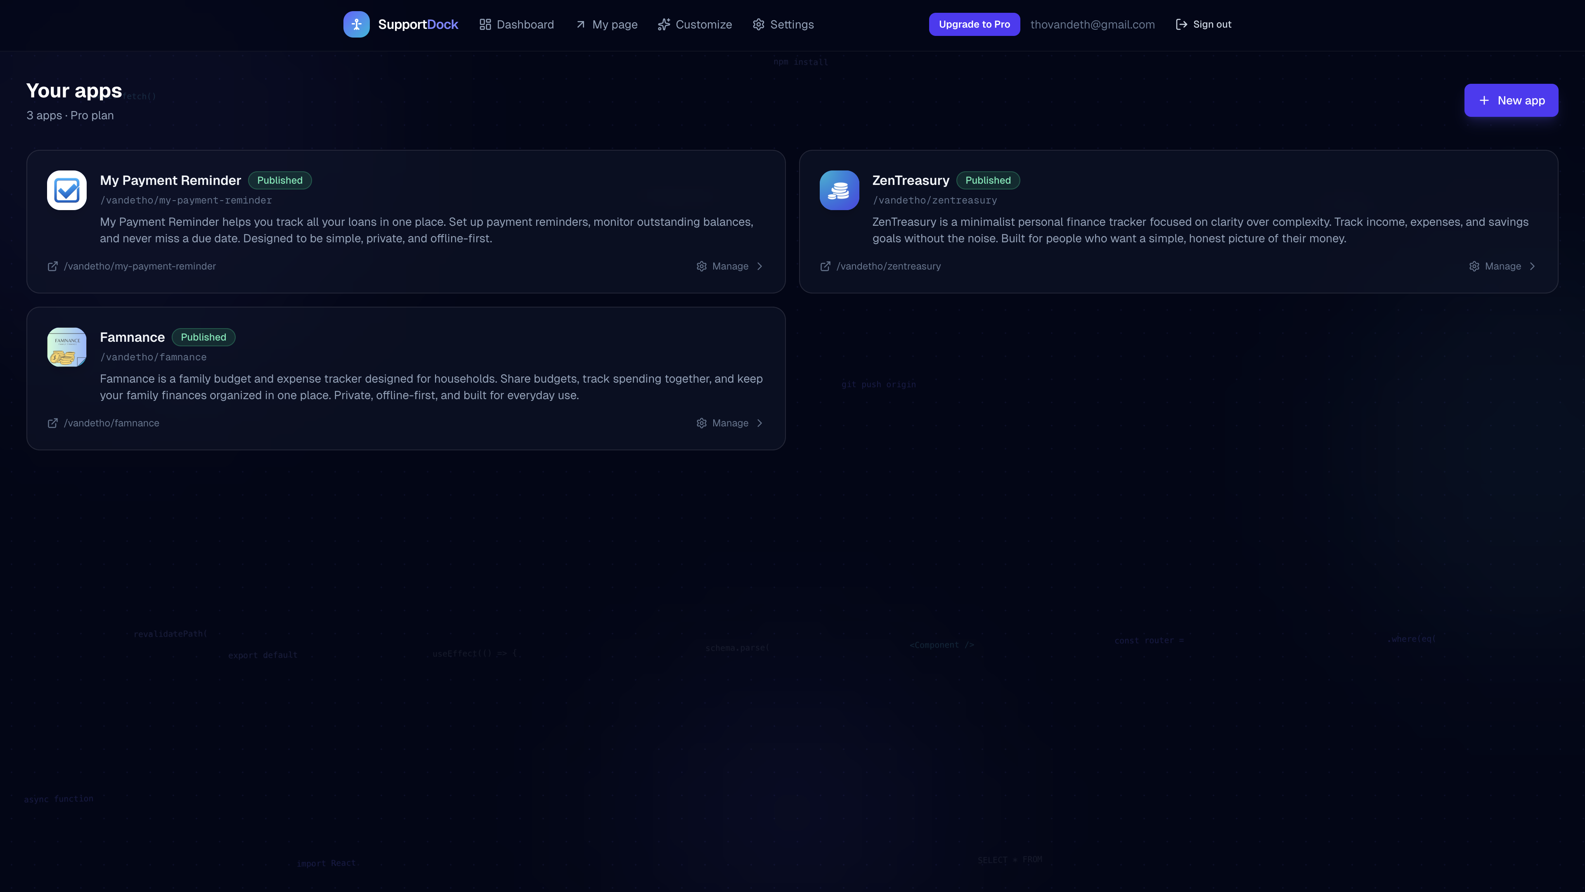Expand chevron on Famnance card

pos(760,423)
